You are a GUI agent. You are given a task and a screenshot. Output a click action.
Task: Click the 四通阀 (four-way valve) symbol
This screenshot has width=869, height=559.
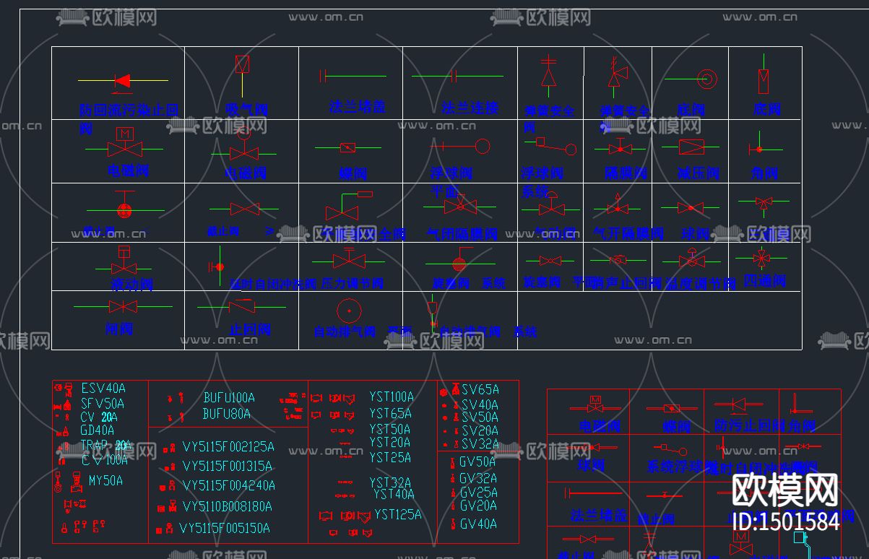pyautogui.click(x=763, y=258)
